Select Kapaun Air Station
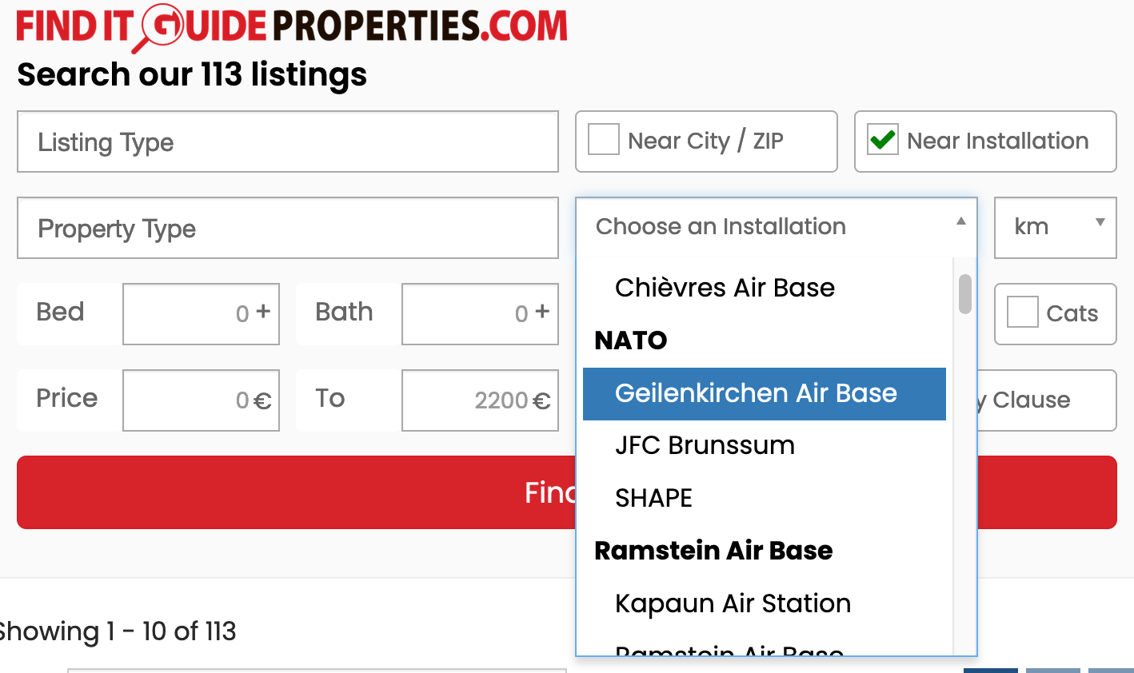Screen dimensions: 1134x673 click(733, 603)
